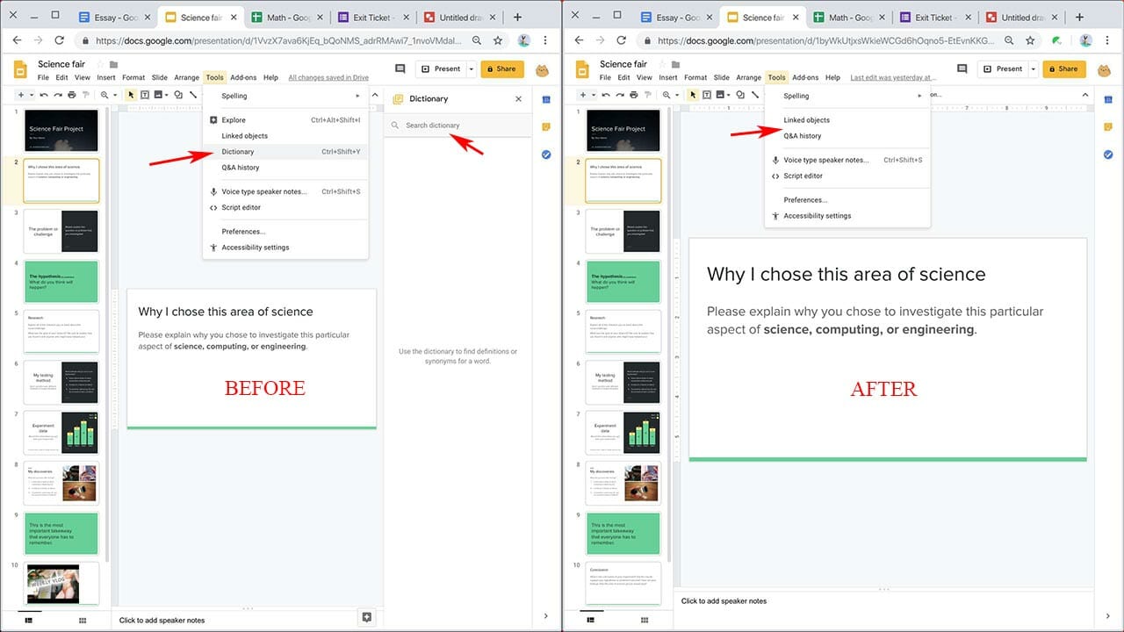1124x632 pixels.
Task: Star the Science fair file in BEFORE window
Action: 99,64
